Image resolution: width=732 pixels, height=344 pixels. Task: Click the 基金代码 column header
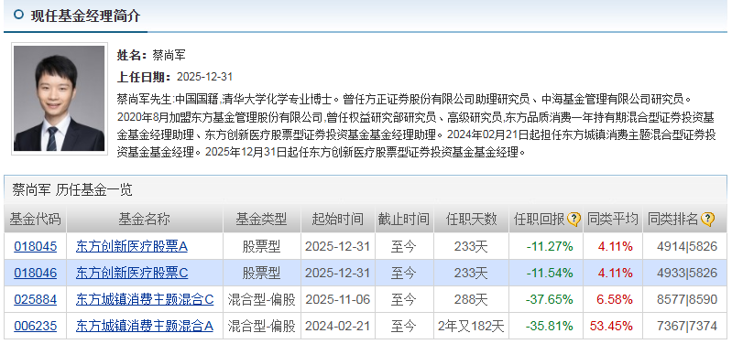click(x=36, y=219)
